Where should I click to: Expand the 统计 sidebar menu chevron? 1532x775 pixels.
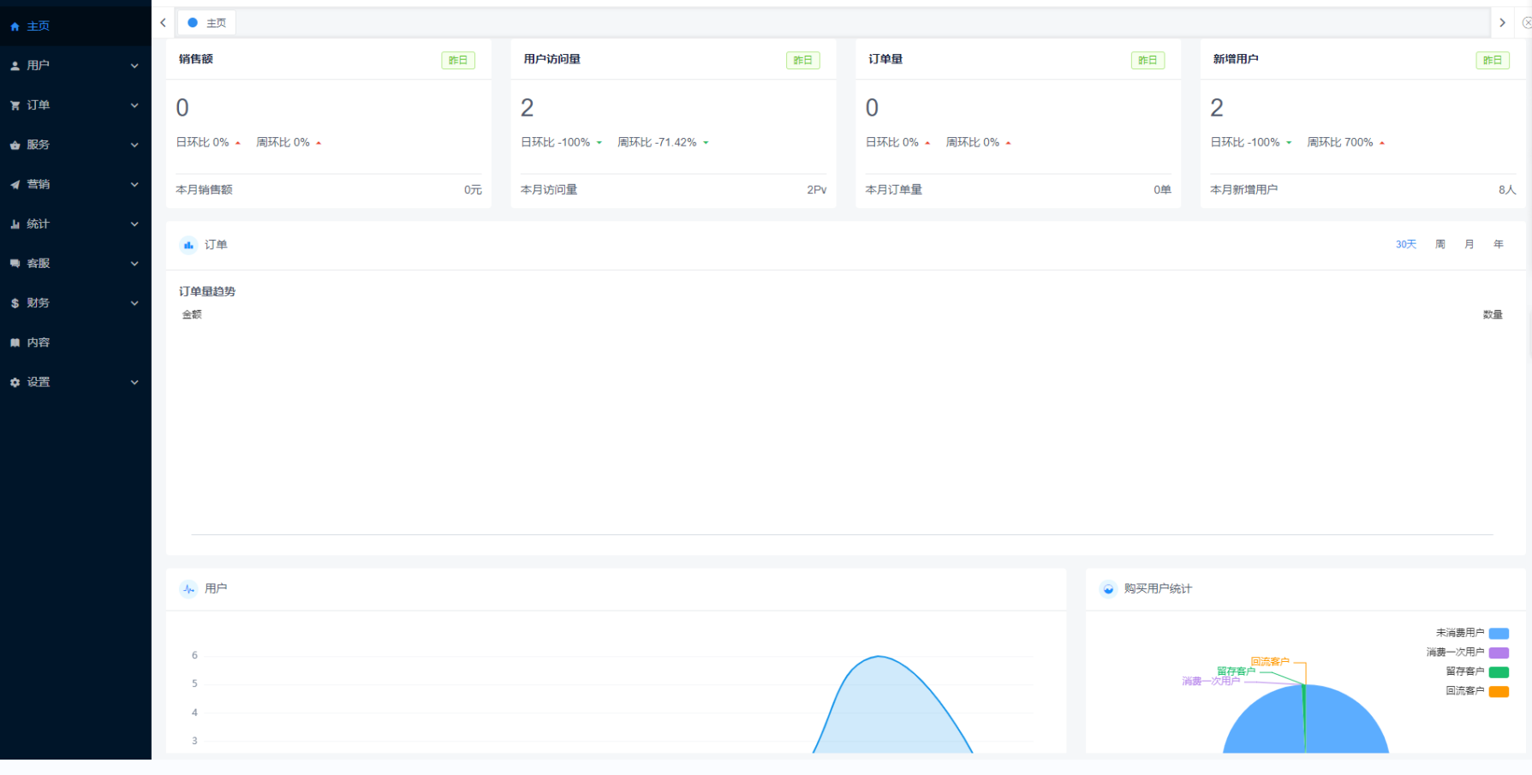[x=134, y=224]
